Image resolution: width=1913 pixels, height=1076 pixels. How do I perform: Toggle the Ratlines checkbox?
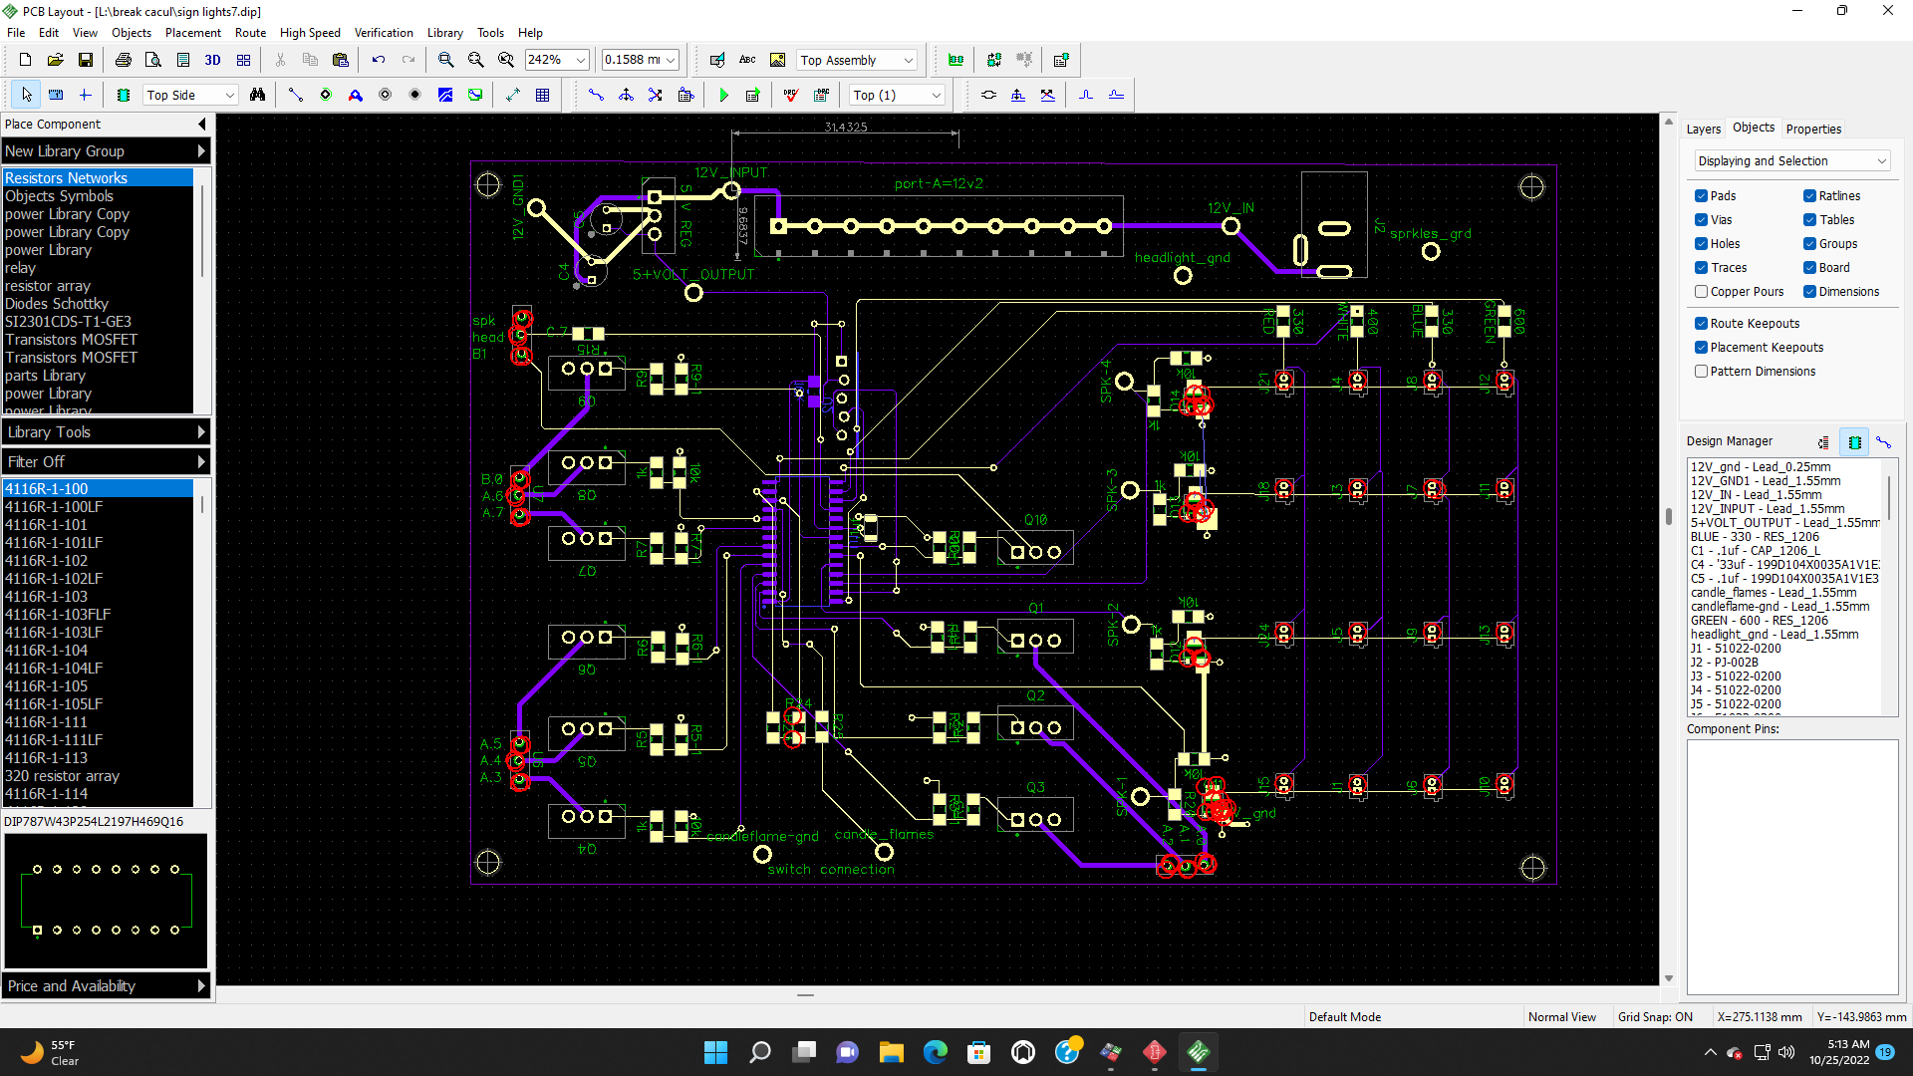point(1809,196)
